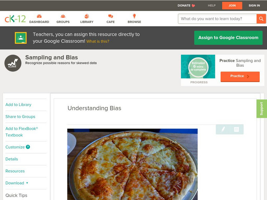Click the 'Sampling and Bias' title

pos(51,57)
